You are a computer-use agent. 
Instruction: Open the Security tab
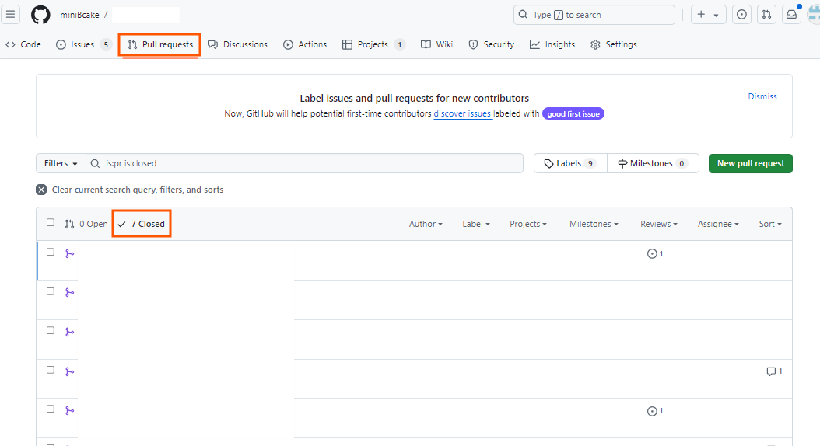pyautogui.click(x=492, y=44)
